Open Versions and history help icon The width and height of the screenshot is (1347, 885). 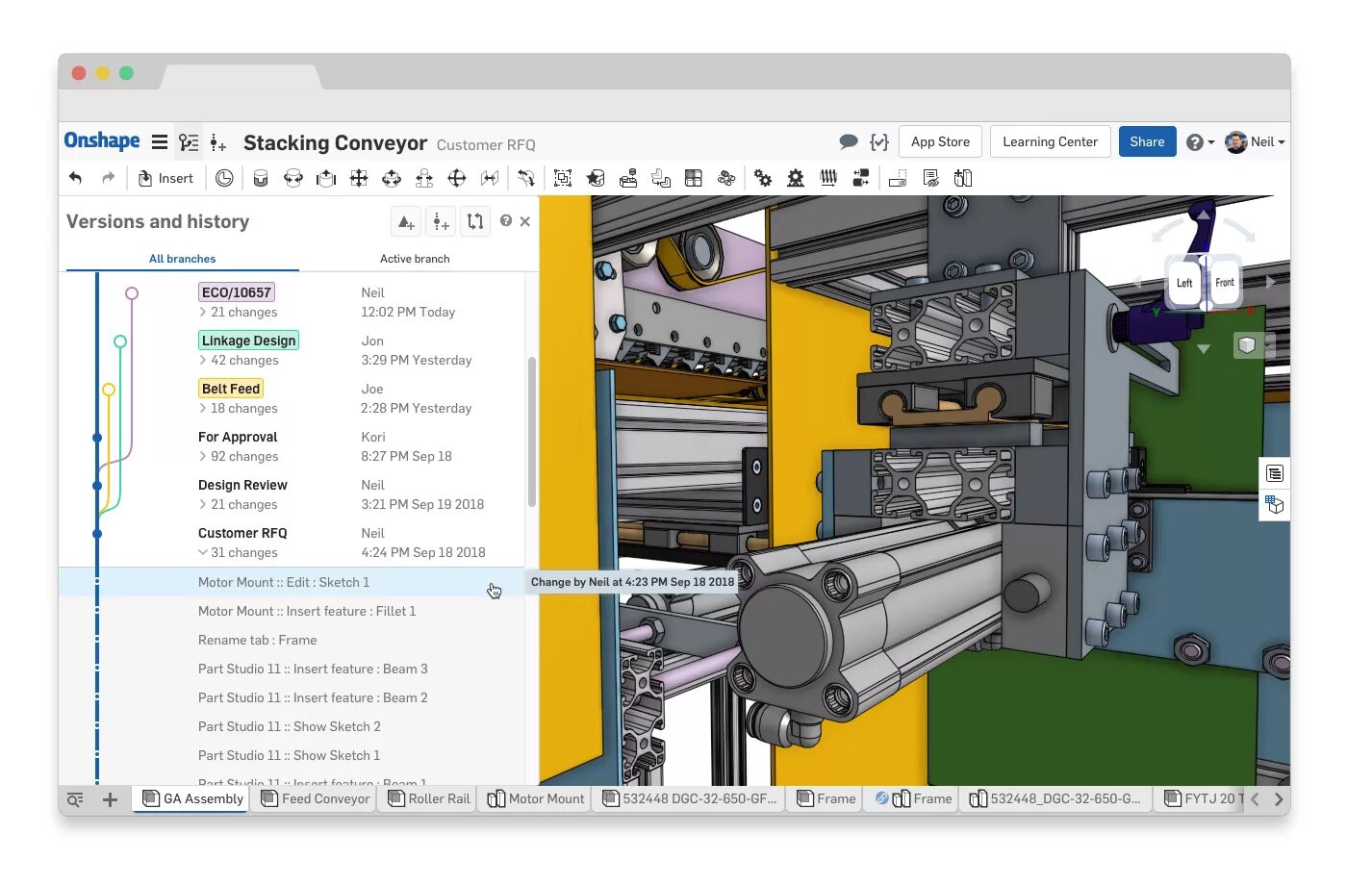click(506, 221)
